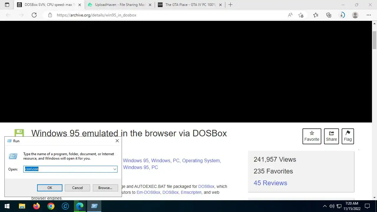Viewport: 377px width, 212px height.
Task: Close the UploadHaven tab
Action: pyautogui.click(x=150, y=5)
